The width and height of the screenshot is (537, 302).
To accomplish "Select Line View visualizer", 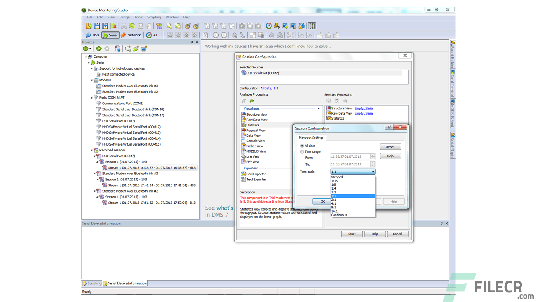I will click(250, 156).
